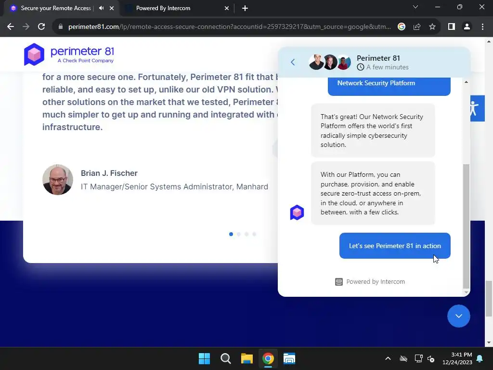Click the That's great chat message
Screen dimensions: 493x370
pos(373,131)
